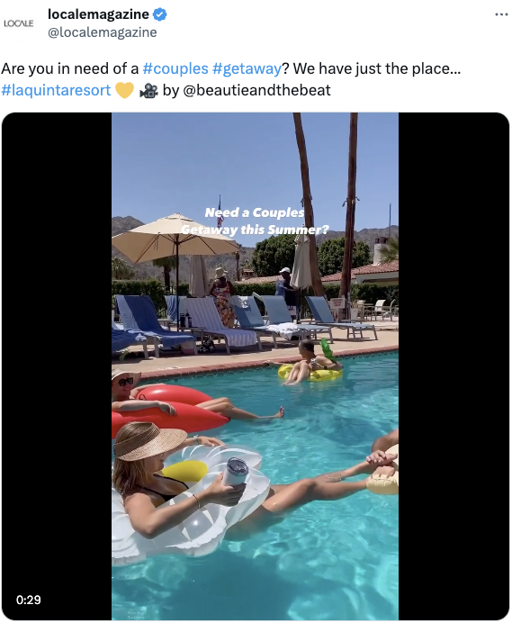Click the yellow heart emoji

(124, 90)
